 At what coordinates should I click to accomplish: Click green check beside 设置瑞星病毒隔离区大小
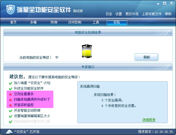point(10,116)
